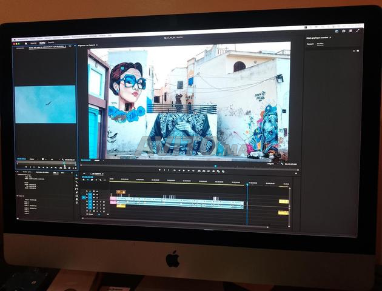This screenshot has height=291, width=382.
Task: Export a frame from the Source monitor
Action: [69, 168]
